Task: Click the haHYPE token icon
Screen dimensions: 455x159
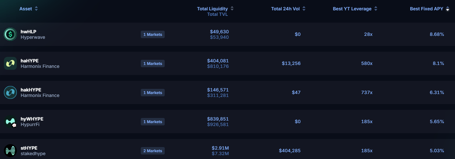Action: click(x=10, y=63)
